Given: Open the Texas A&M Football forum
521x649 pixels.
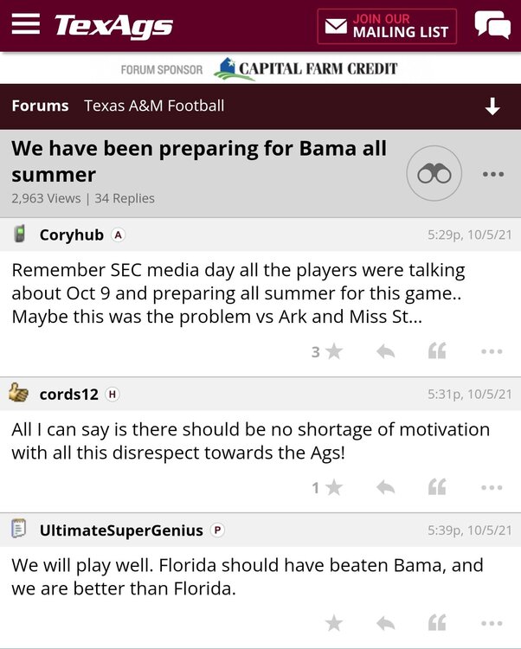Looking at the screenshot, I should (154, 106).
